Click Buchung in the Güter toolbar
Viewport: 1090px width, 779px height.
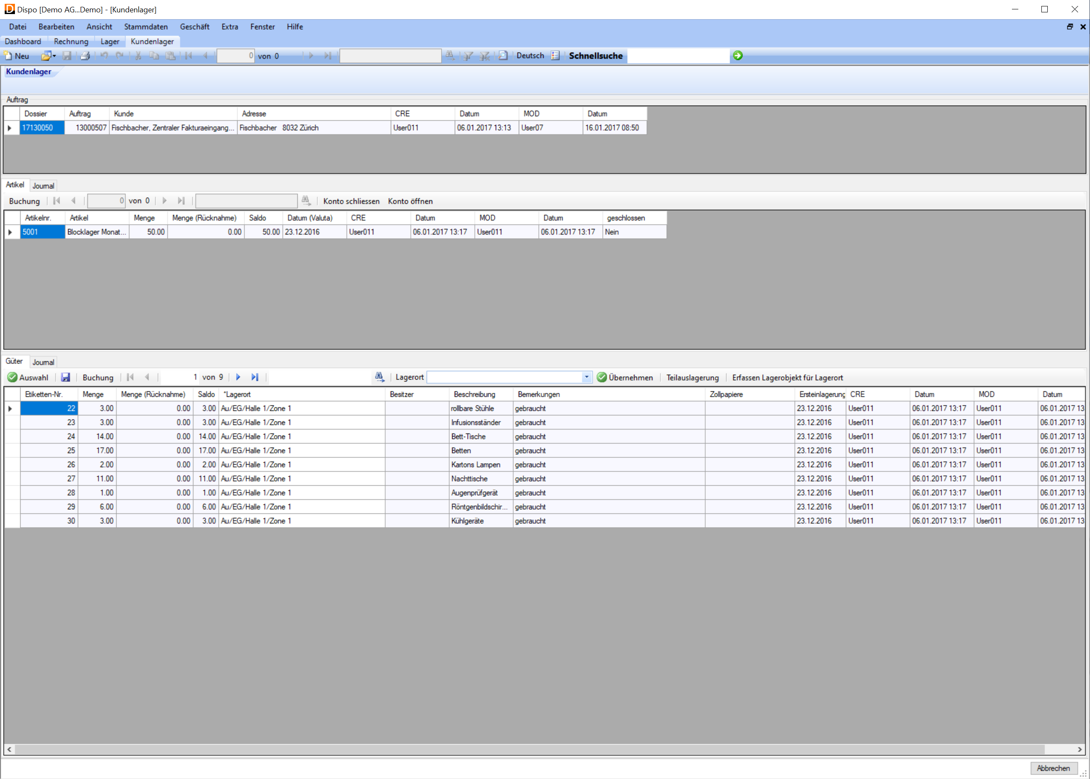point(98,378)
